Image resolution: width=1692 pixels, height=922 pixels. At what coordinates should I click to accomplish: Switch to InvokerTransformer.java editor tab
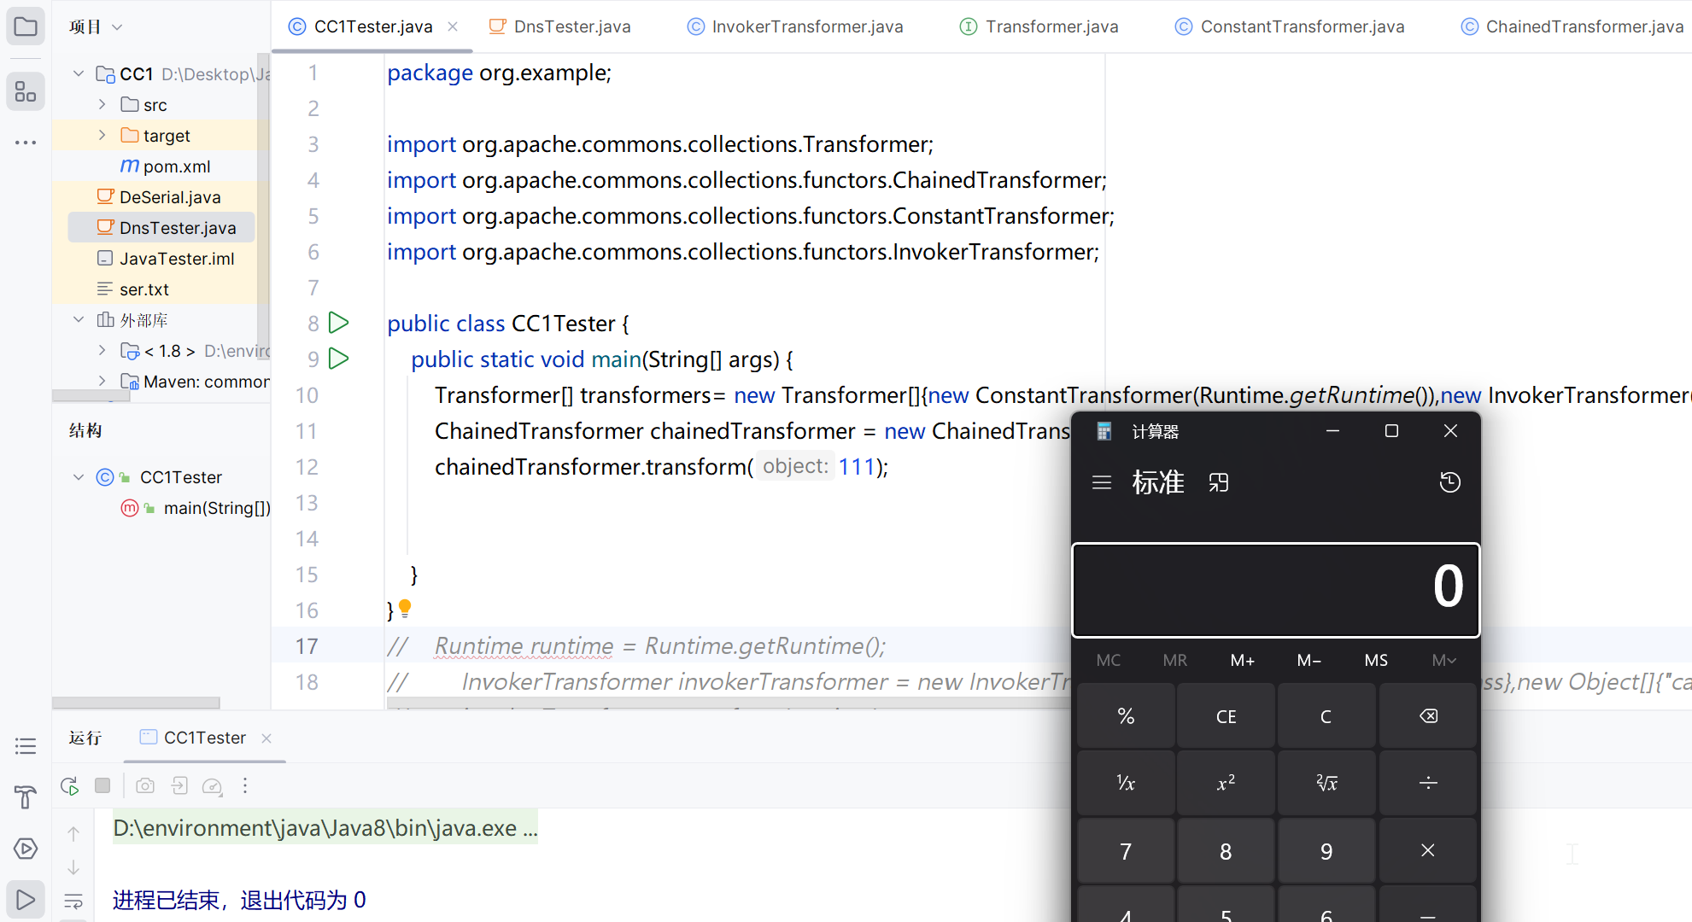click(806, 26)
